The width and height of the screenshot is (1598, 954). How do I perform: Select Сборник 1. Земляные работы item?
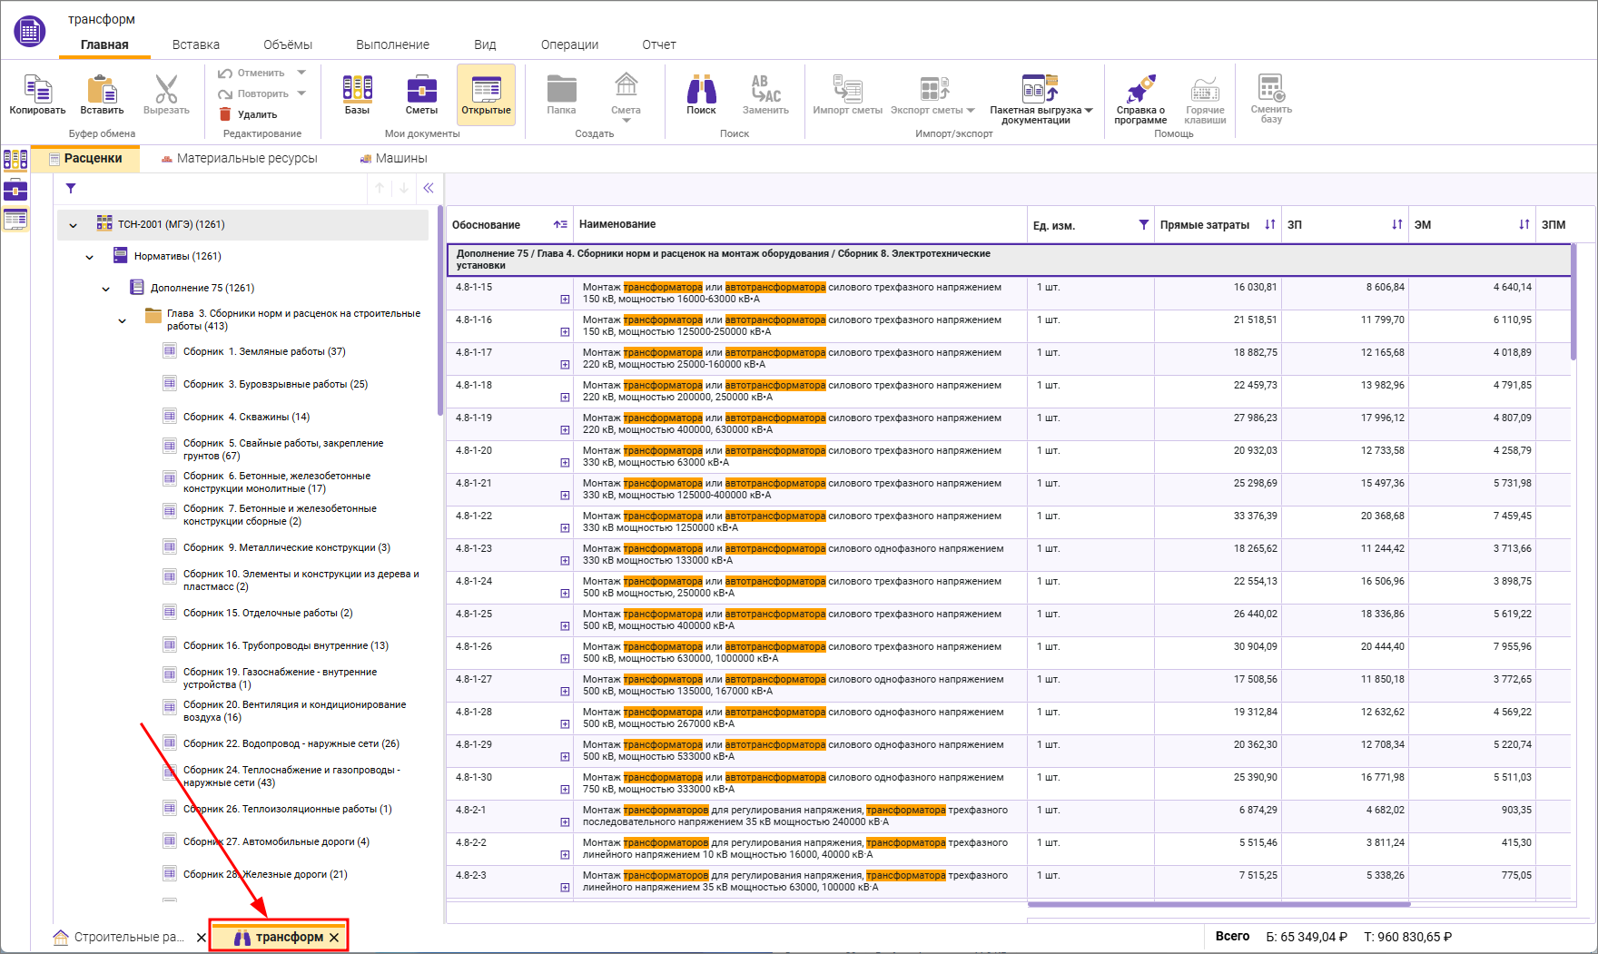[x=263, y=352]
